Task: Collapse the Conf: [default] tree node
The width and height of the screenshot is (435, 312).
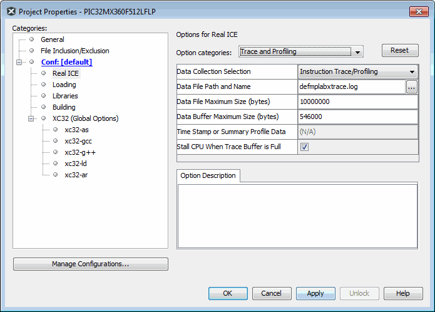Action: 20,62
